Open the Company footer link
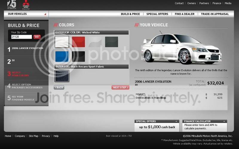 [x=20, y=136]
